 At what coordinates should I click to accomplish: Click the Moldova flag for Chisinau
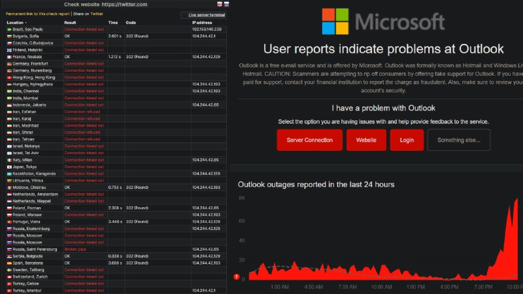click(9, 188)
